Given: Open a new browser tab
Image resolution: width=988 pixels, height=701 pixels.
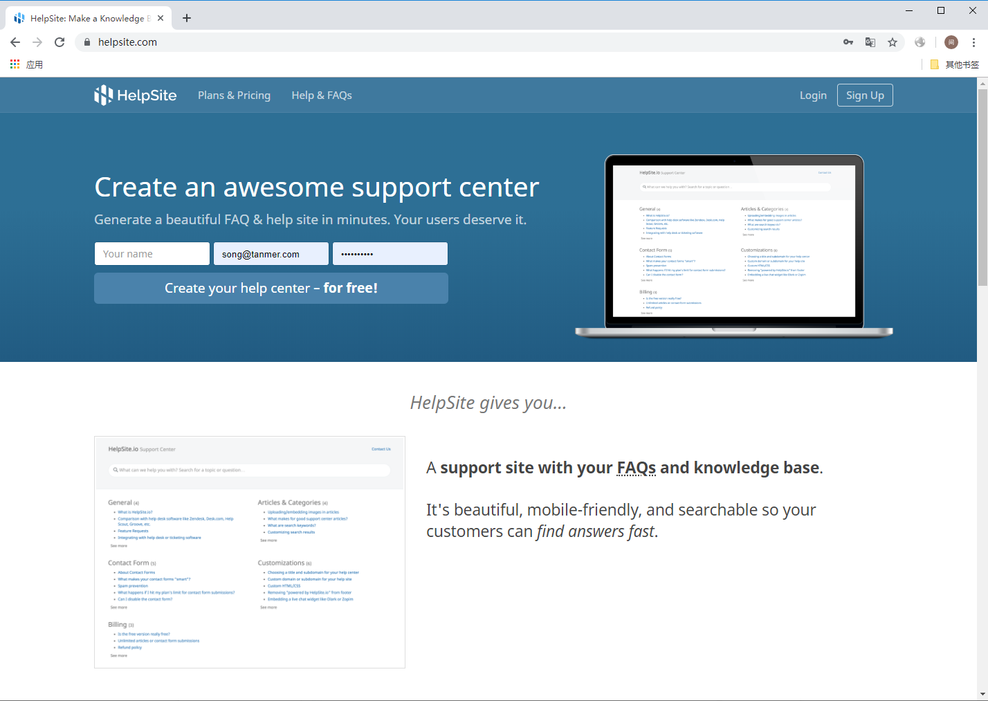Looking at the screenshot, I should click(187, 18).
